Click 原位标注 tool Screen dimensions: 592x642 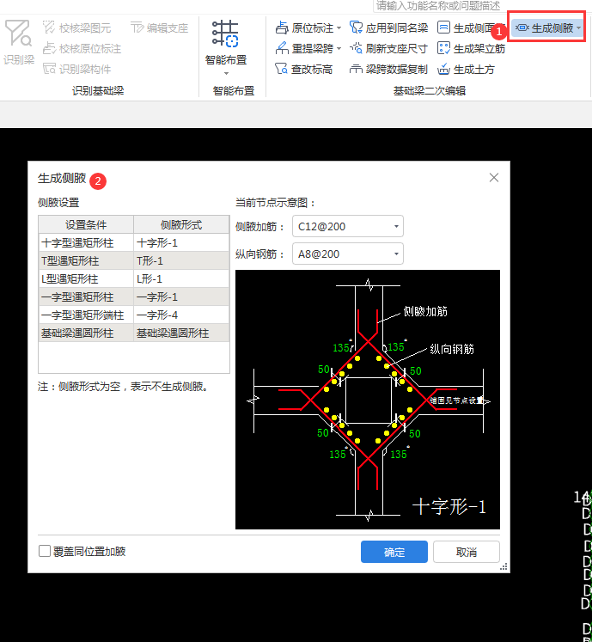[305, 28]
